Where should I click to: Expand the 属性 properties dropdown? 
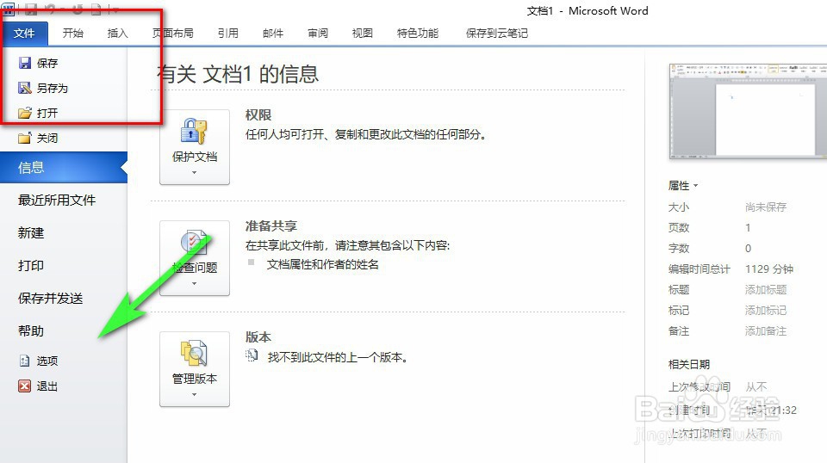[x=683, y=185]
